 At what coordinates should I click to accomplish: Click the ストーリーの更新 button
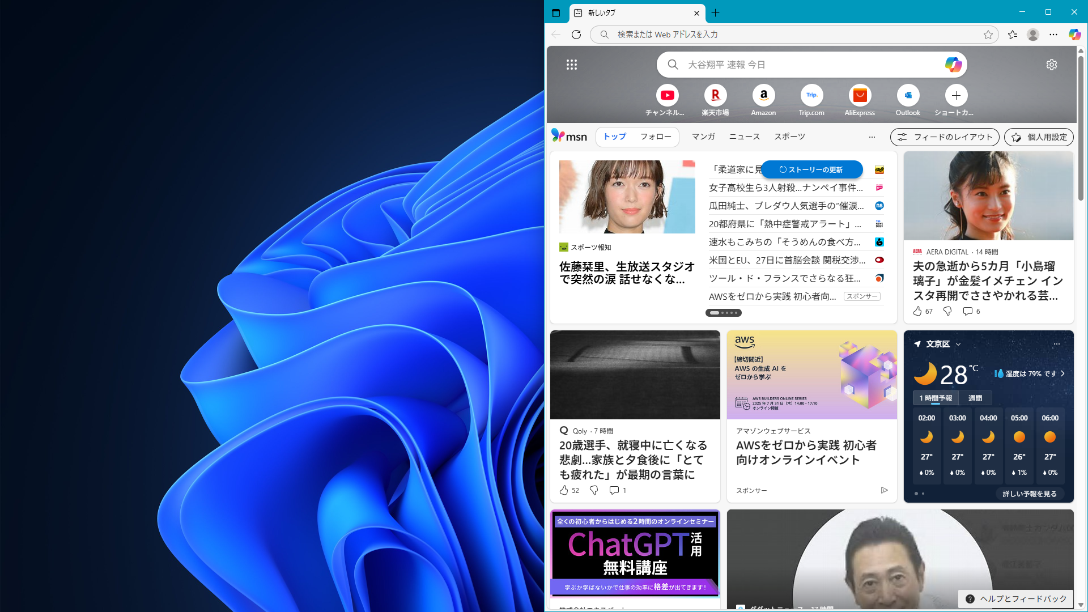(811, 169)
